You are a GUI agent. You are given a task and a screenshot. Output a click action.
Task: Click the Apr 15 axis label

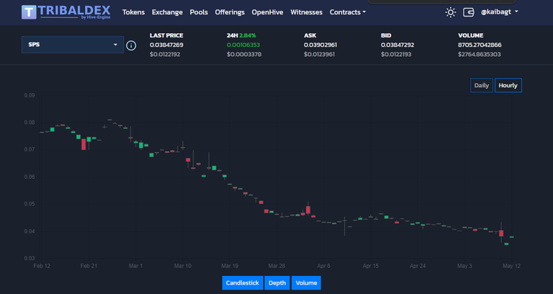371,266
